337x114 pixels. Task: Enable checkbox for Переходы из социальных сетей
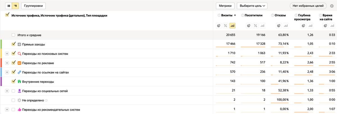point(13,91)
